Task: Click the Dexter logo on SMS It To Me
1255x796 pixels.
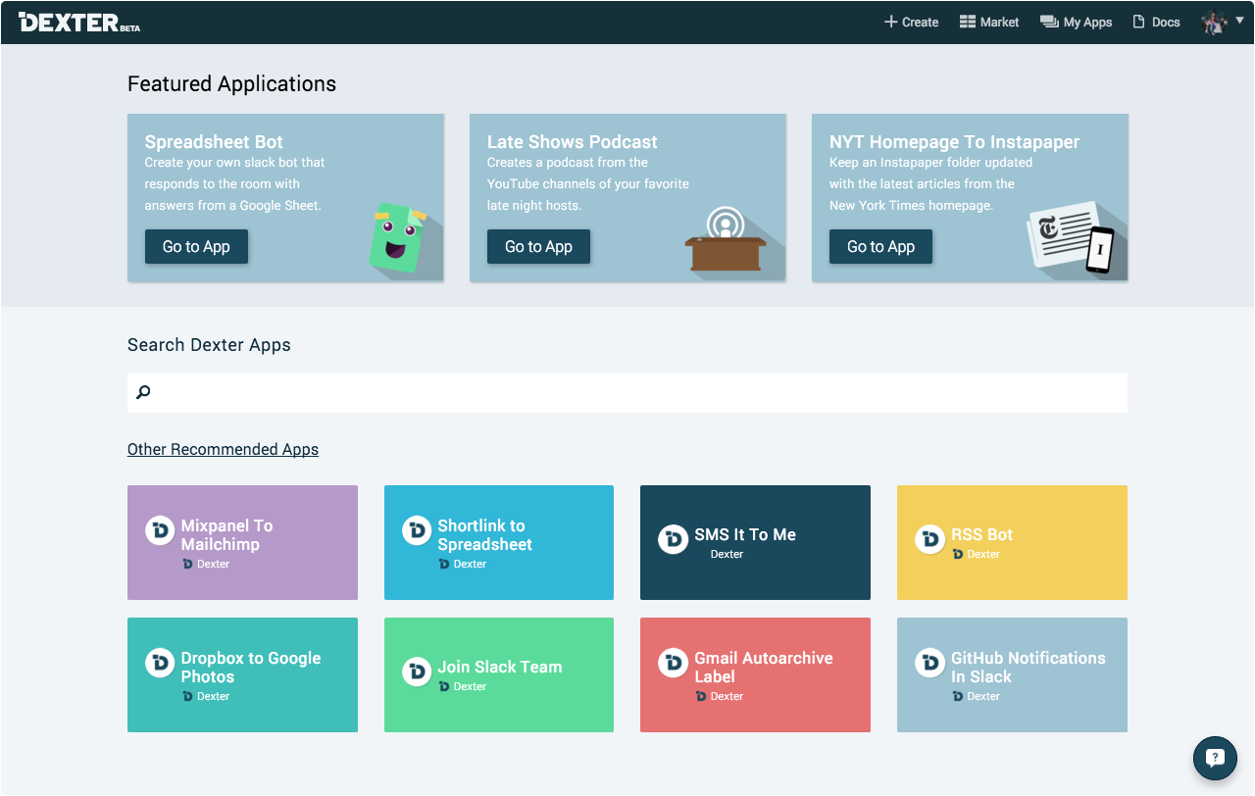Action: click(x=673, y=539)
